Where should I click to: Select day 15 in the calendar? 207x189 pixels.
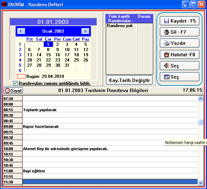(48, 55)
